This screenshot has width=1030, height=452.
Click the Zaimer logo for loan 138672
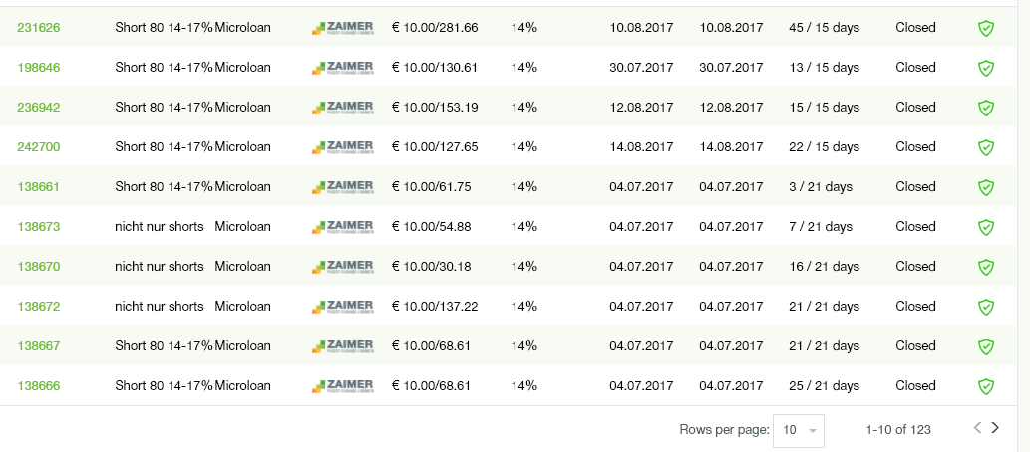(x=342, y=306)
